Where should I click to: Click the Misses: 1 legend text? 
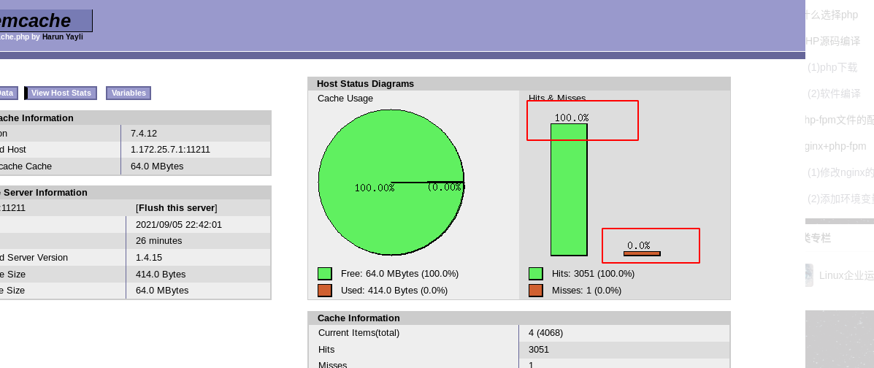point(586,291)
